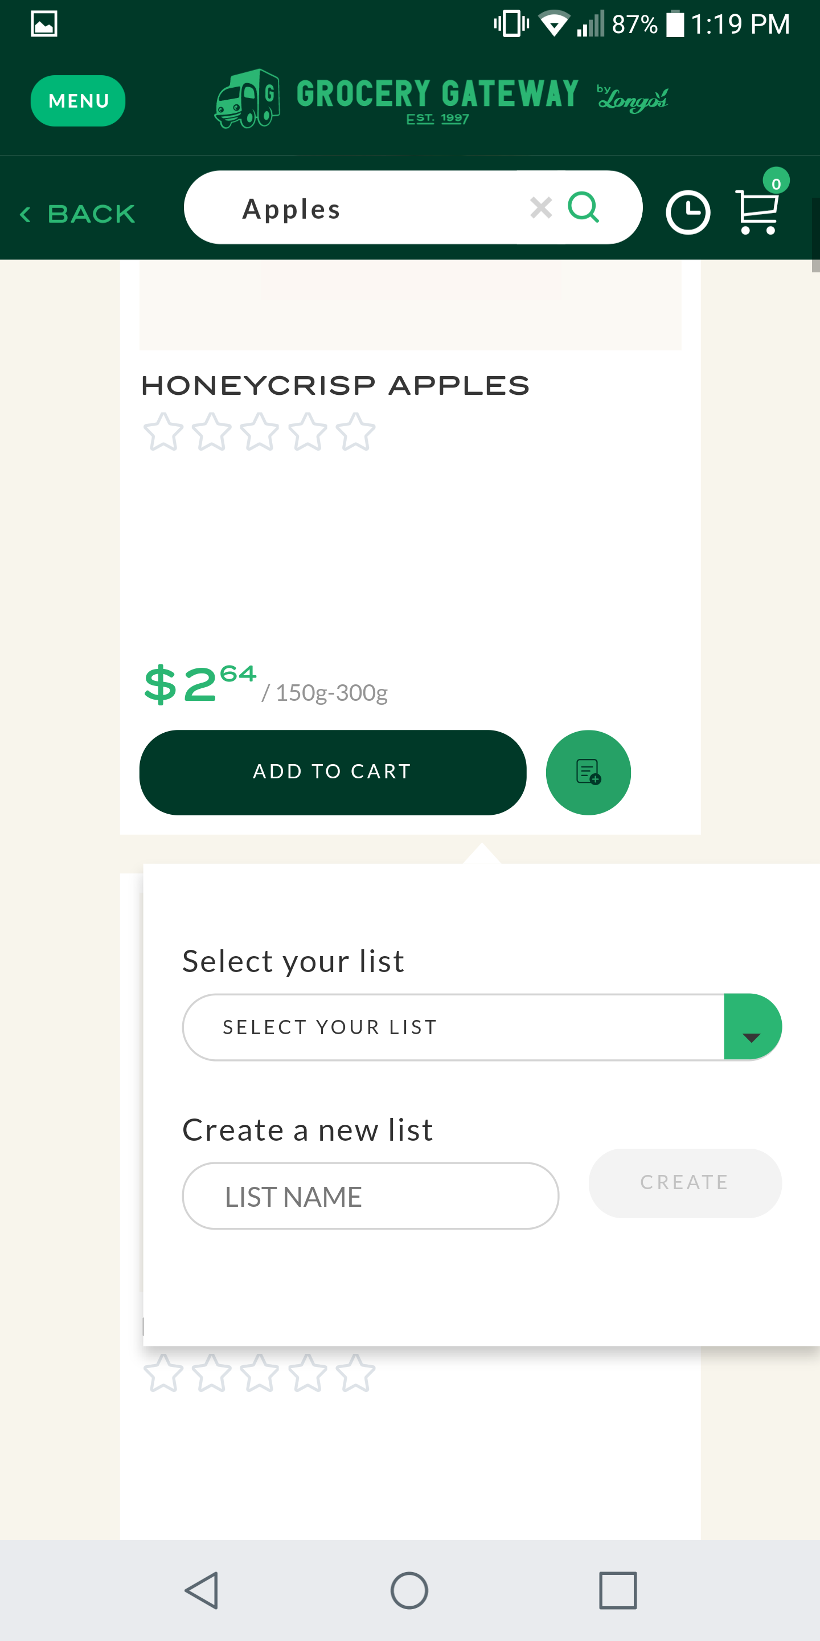Clear the Apples search text
820x1641 pixels.
pos(540,207)
